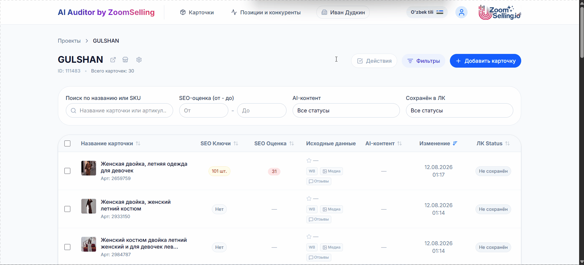Click the store icon beside GULSHAN title
This screenshot has width=584, height=265.
pyautogui.click(x=125, y=60)
